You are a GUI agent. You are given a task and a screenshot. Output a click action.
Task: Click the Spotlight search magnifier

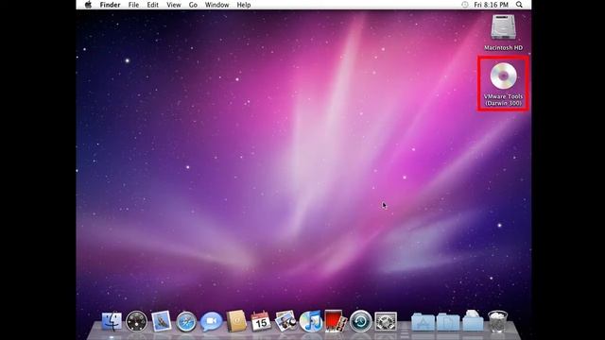pos(519,5)
